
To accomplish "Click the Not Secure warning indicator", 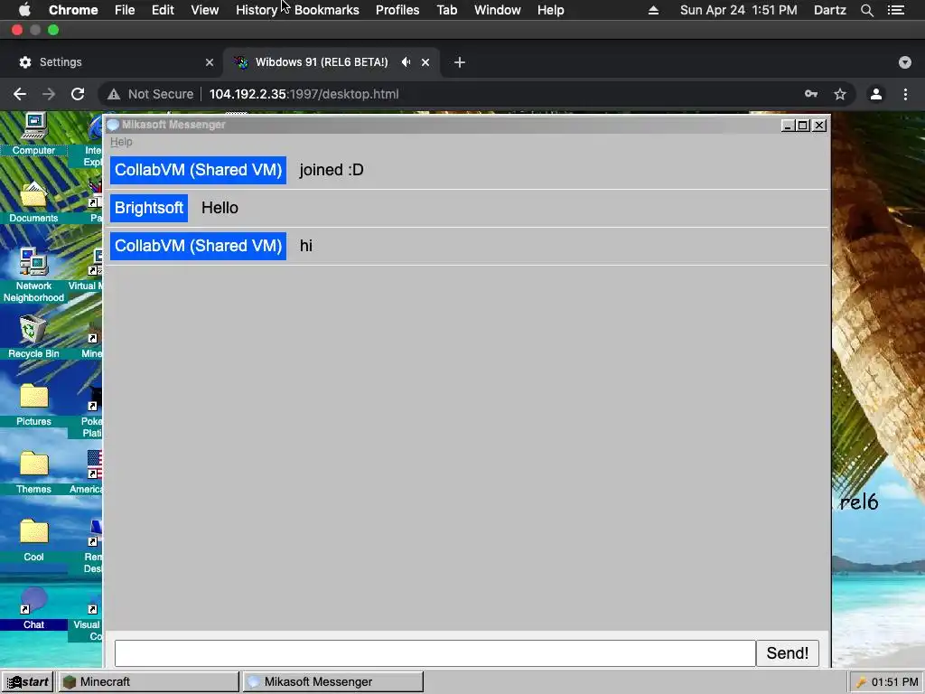I will 151,94.
